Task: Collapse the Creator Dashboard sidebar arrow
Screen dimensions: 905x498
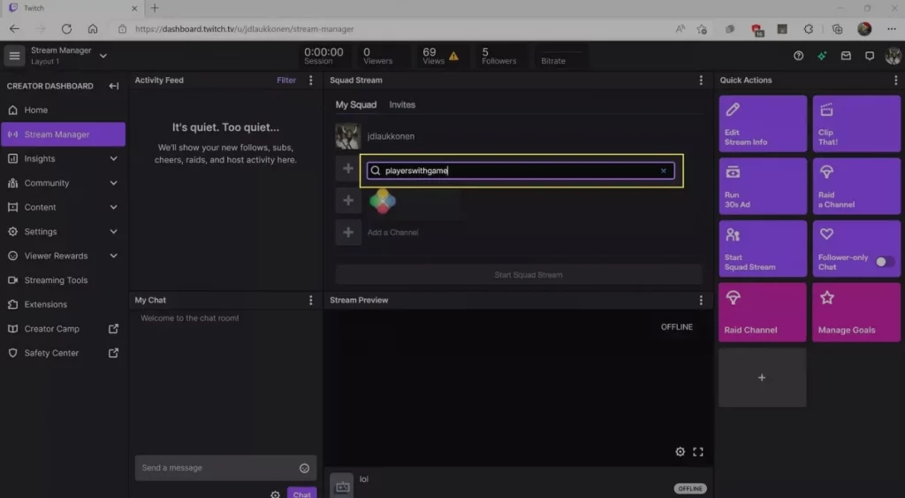Action: (x=114, y=86)
